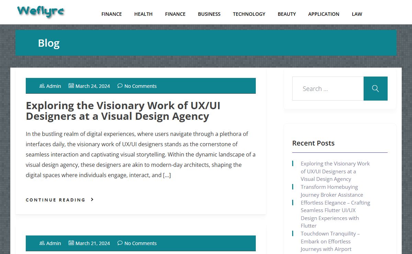
Task: Click the arrow next to Continue Reading
Action: point(92,199)
